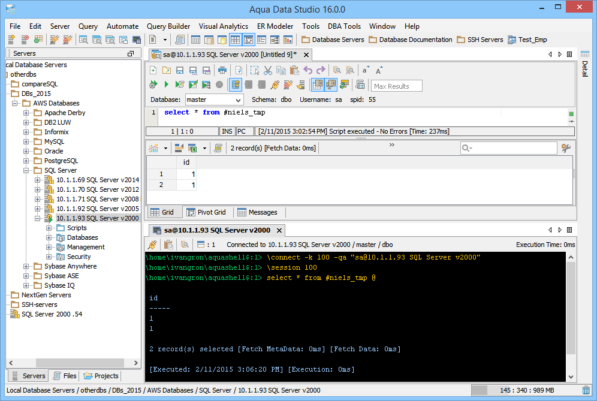Open the DBA Tools menu

click(x=344, y=26)
